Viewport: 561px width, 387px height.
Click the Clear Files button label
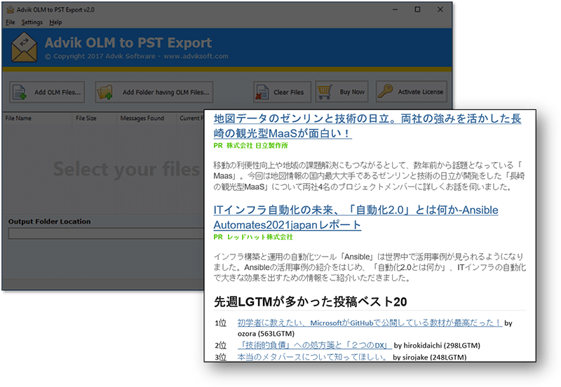click(x=288, y=93)
